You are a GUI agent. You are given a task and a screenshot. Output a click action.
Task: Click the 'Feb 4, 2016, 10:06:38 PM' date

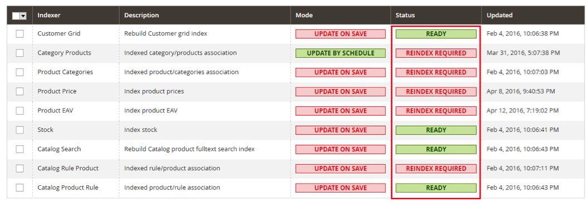[523, 33]
